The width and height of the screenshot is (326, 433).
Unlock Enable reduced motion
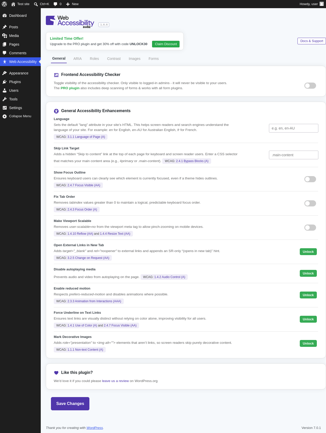click(x=308, y=295)
